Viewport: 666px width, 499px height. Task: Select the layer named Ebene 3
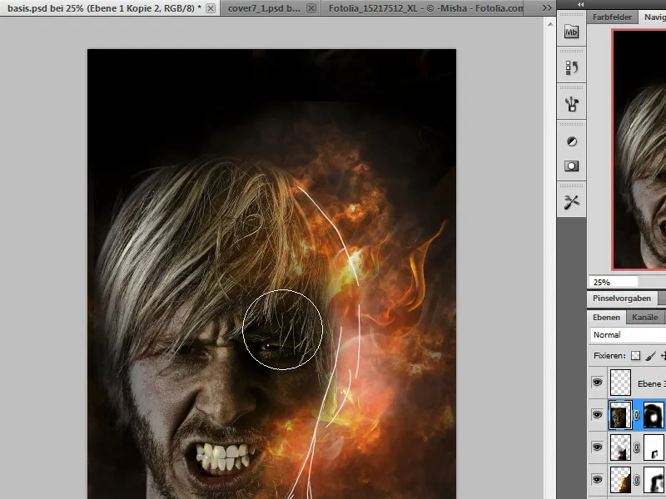651,383
